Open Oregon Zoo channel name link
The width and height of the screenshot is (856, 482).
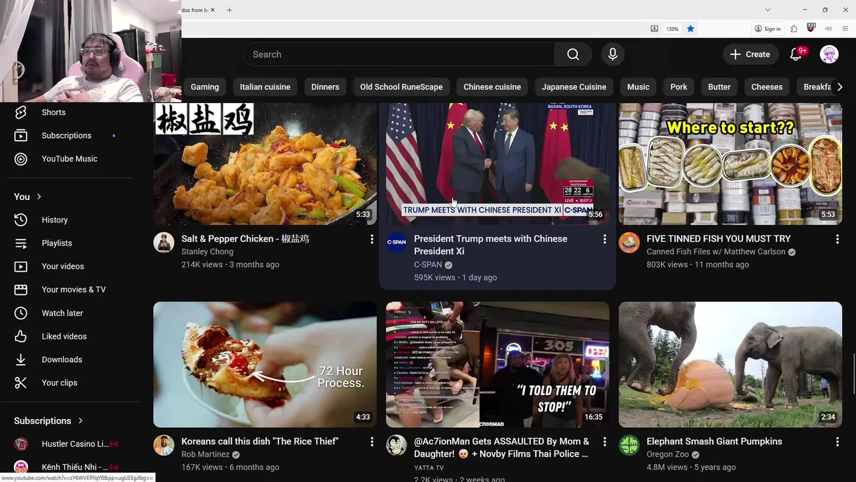(x=667, y=455)
